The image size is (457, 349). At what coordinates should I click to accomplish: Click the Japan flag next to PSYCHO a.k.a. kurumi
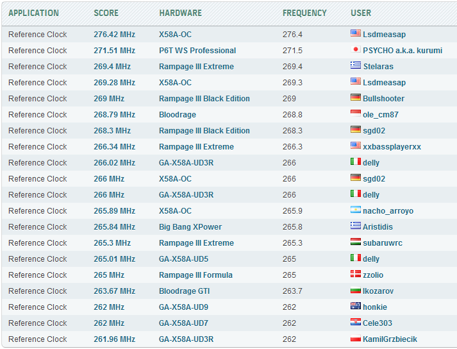pyautogui.click(x=355, y=49)
